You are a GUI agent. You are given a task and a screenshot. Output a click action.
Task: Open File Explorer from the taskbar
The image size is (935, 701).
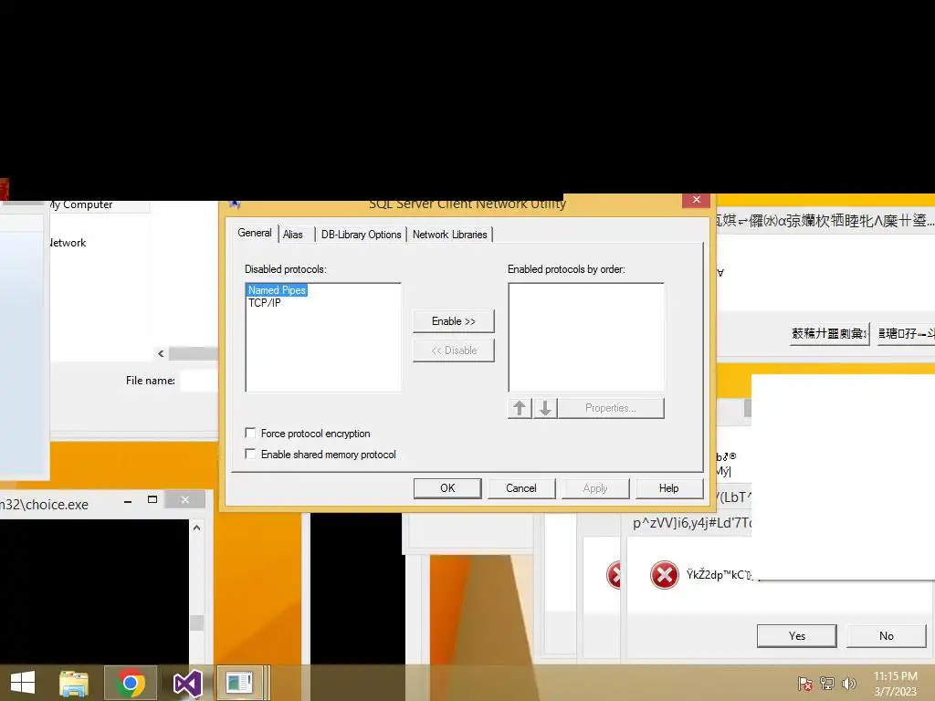click(74, 683)
